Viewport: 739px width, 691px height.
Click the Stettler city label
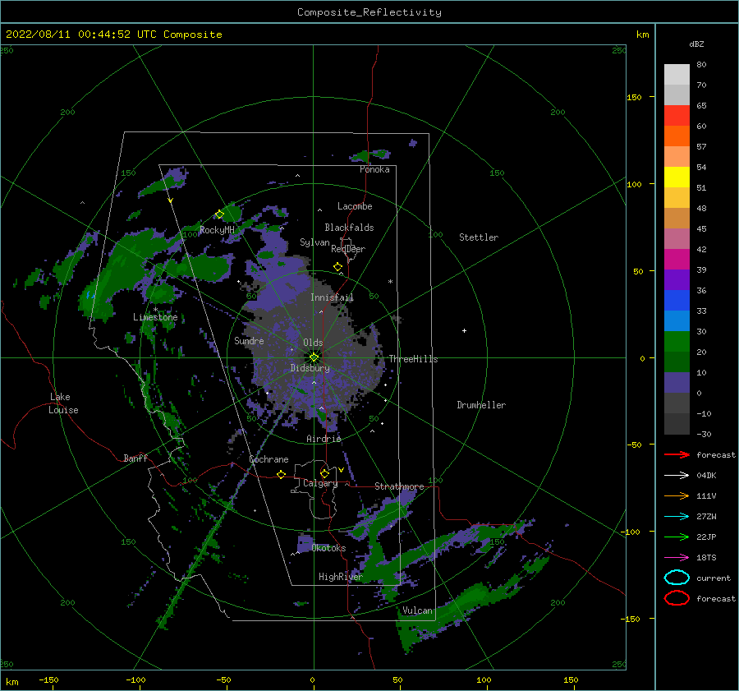479,237
